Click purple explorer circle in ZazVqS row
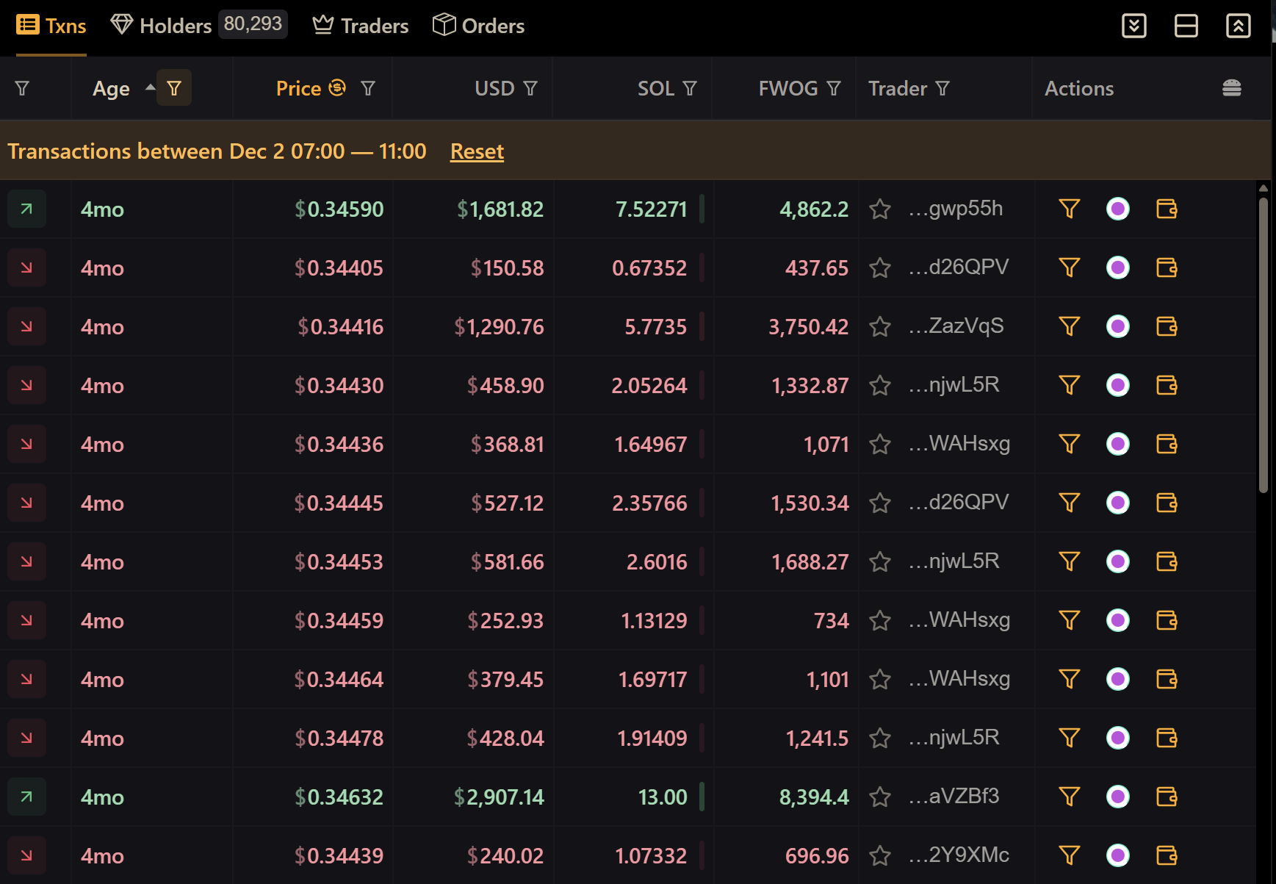 [1117, 326]
